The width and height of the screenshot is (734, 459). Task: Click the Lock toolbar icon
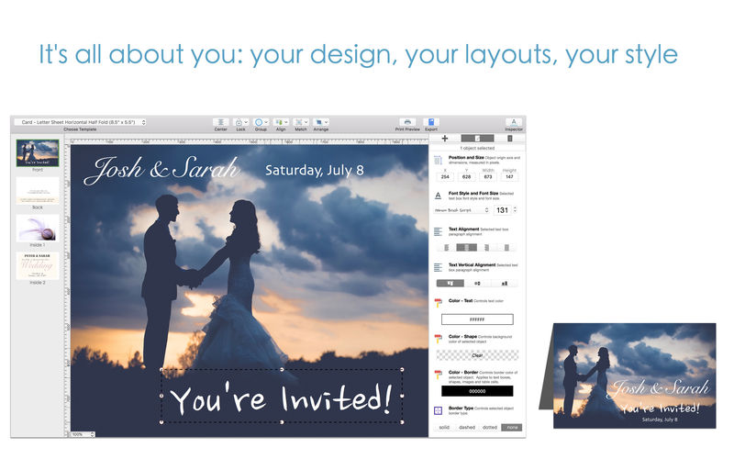pos(239,122)
